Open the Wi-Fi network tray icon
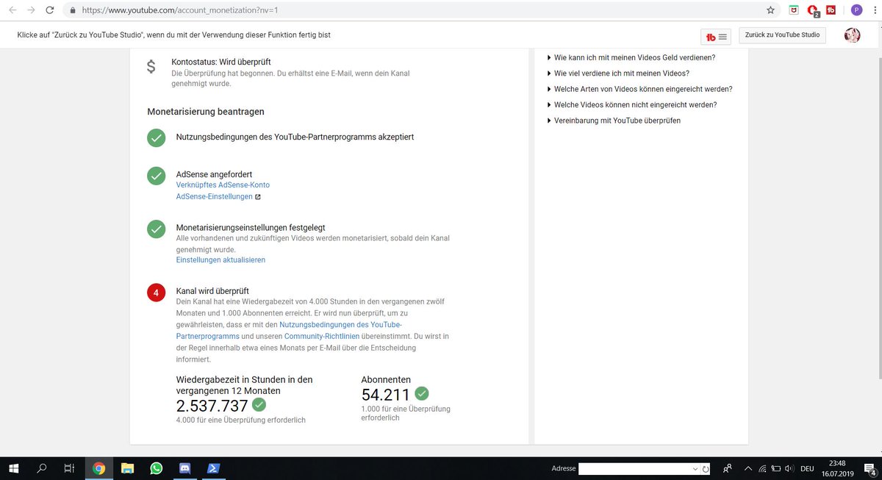882x480 pixels. coord(762,468)
